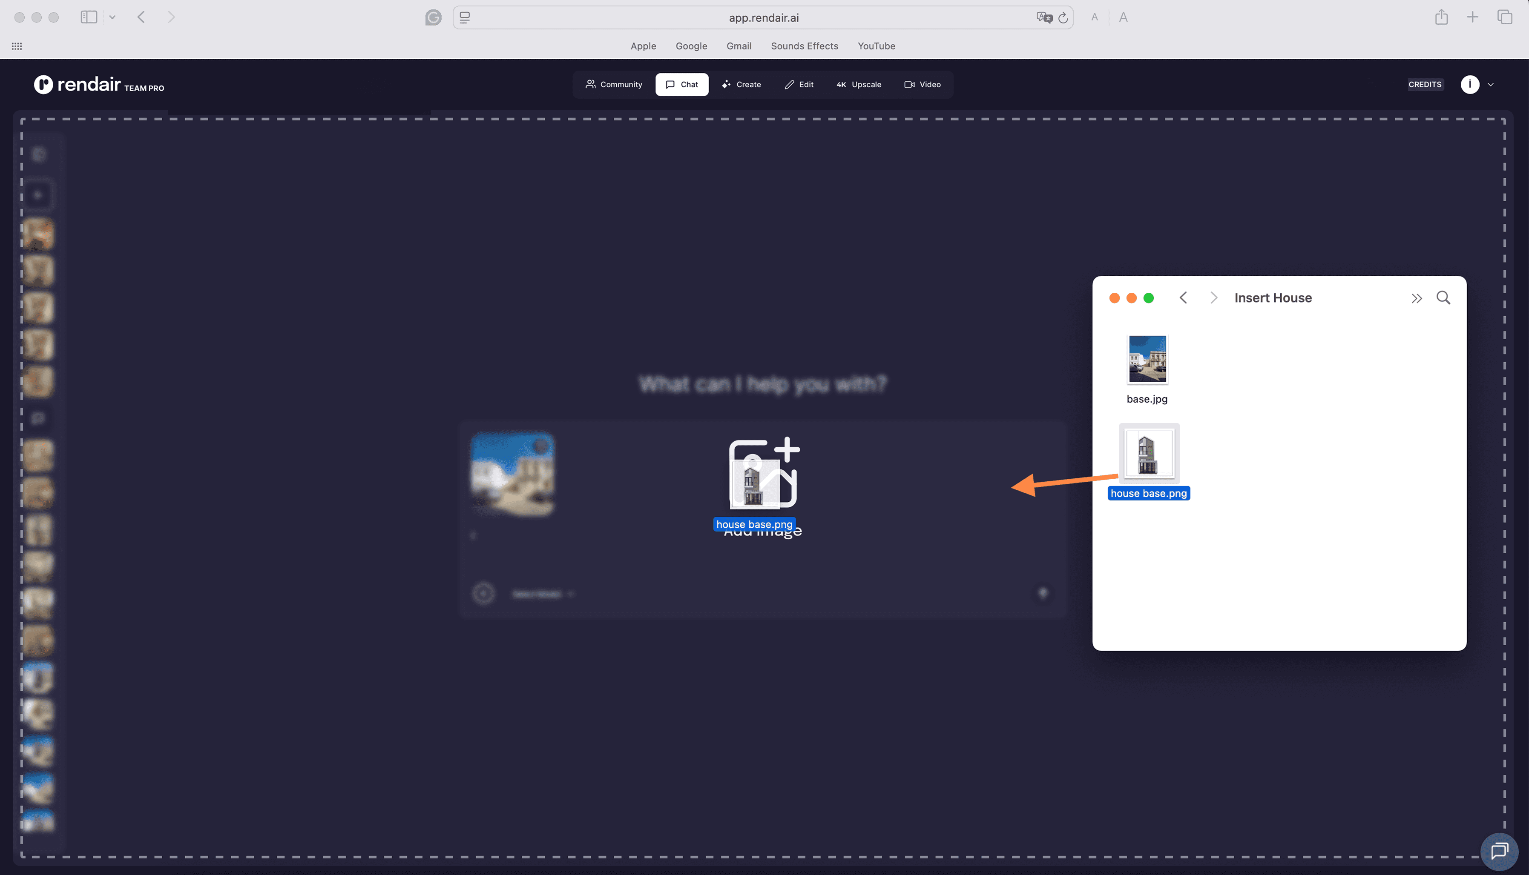The width and height of the screenshot is (1529, 875).
Task: Open a new Safari tab
Action: click(x=1472, y=17)
